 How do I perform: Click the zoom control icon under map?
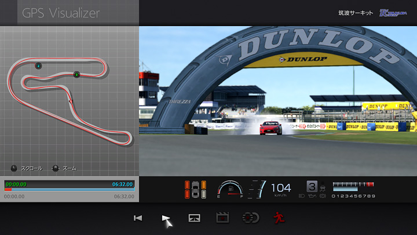pyautogui.click(x=55, y=168)
